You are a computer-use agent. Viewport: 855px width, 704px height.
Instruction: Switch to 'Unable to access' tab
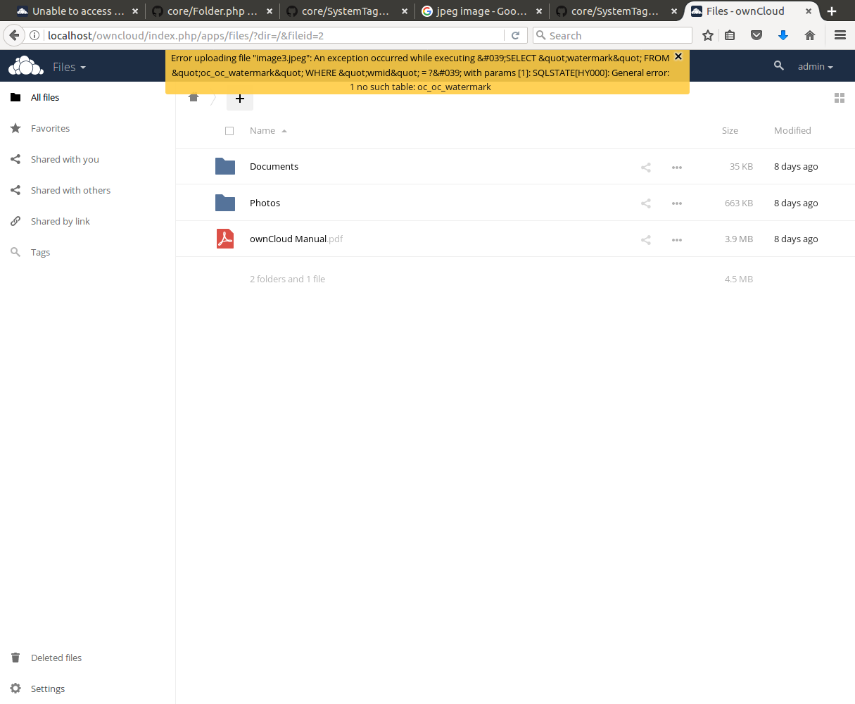point(77,11)
